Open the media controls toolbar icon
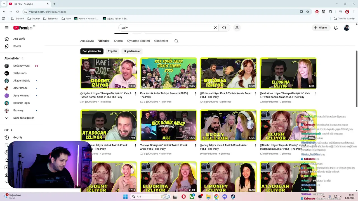The width and height of the screenshot is (358, 201). coord(340,12)
